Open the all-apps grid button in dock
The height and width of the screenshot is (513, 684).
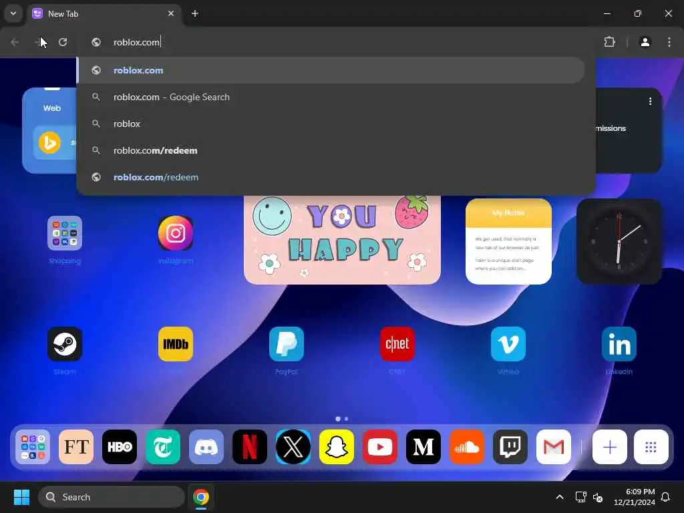651,447
